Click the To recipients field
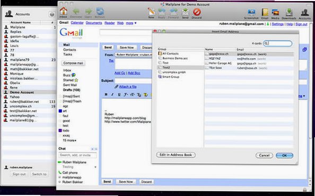 point(134,64)
